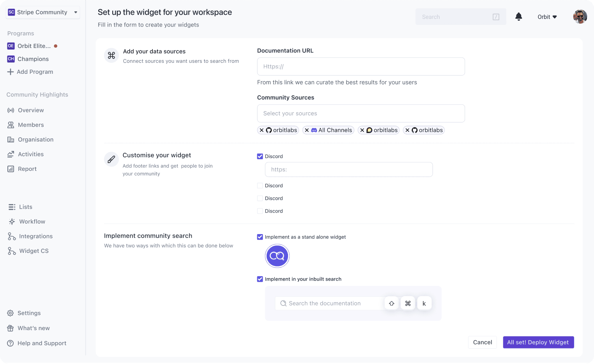Focus the Documentation URL input field
This screenshot has width=594, height=364.
(361, 67)
